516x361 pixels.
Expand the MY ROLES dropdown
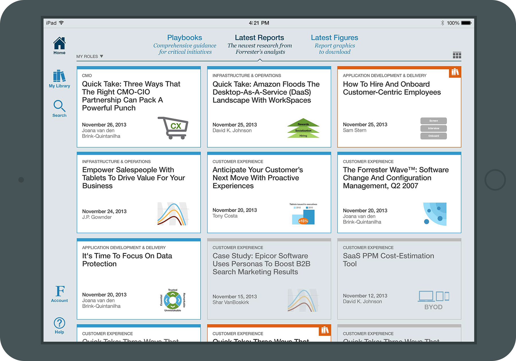(x=89, y=56)
